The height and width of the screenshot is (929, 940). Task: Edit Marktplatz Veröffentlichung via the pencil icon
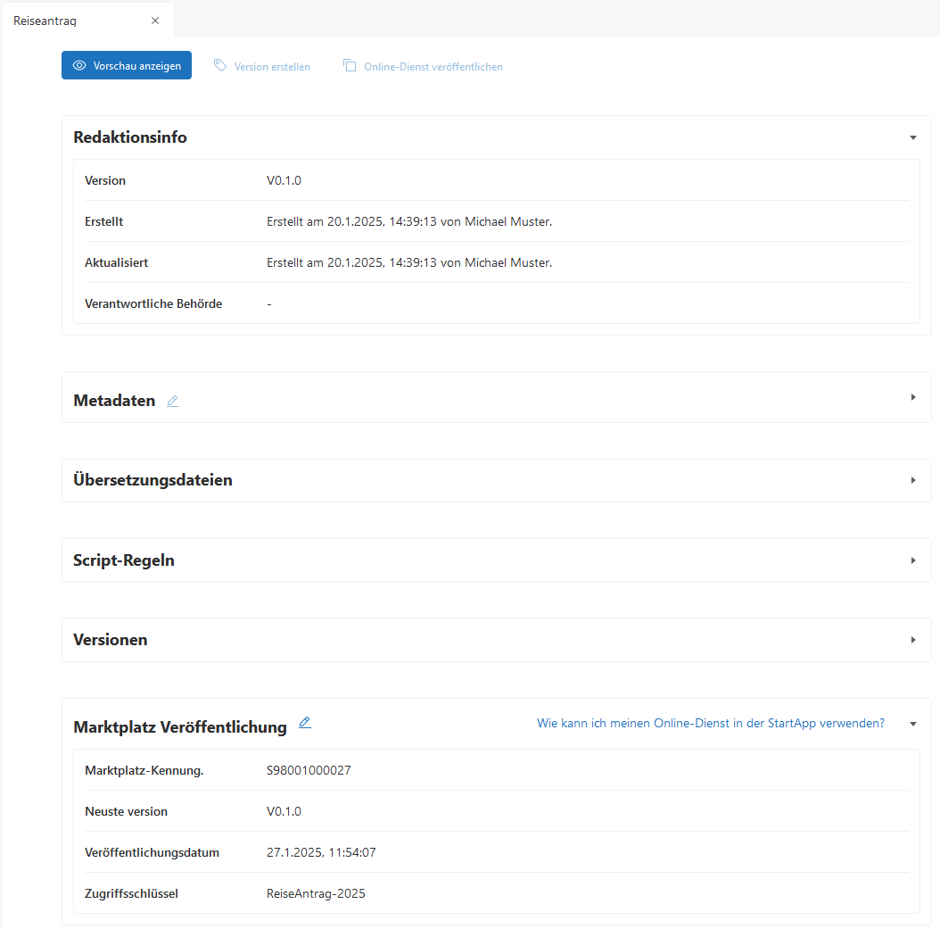[x=305, y=723]
